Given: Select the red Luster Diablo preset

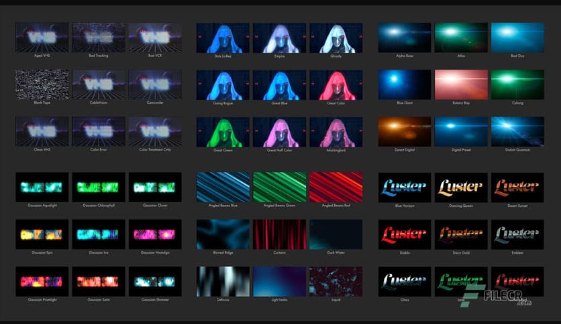Looking at the screenshot, I should pos(405,235).
